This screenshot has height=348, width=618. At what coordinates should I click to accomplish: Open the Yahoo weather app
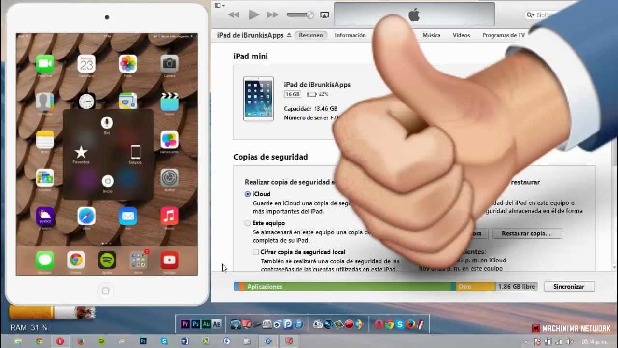(45, 216)
